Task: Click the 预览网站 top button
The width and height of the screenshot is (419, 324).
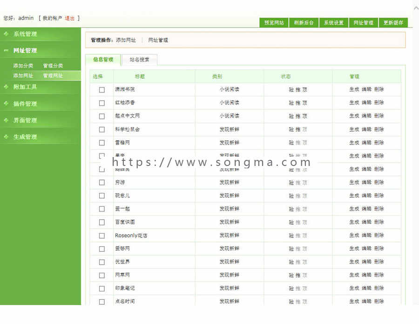Action: 274,23
